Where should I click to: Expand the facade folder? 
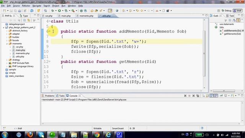[7, 40]
